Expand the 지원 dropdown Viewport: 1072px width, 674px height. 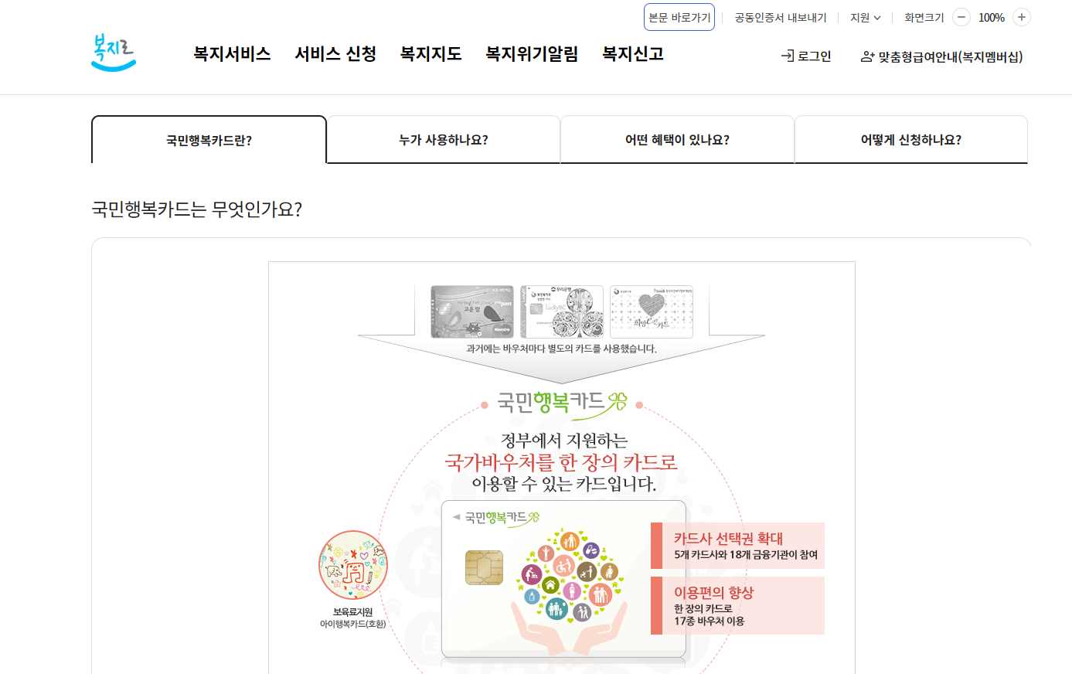coord(865,17)
